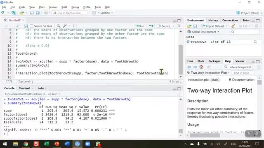Image resolution: width=264 pixels, height=148 pixels.
Task: Save the script from the editor toolbar
Action: click(26, 26)
